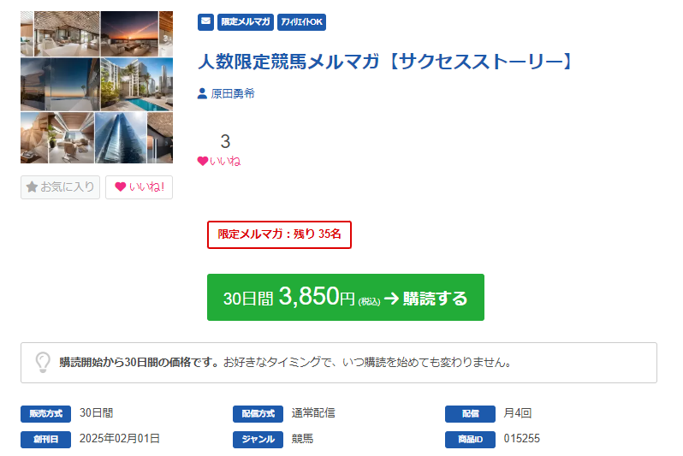683x456 pixels.
Task: Toggle お気に入り favorite button
Action: [x=60, y=187]
